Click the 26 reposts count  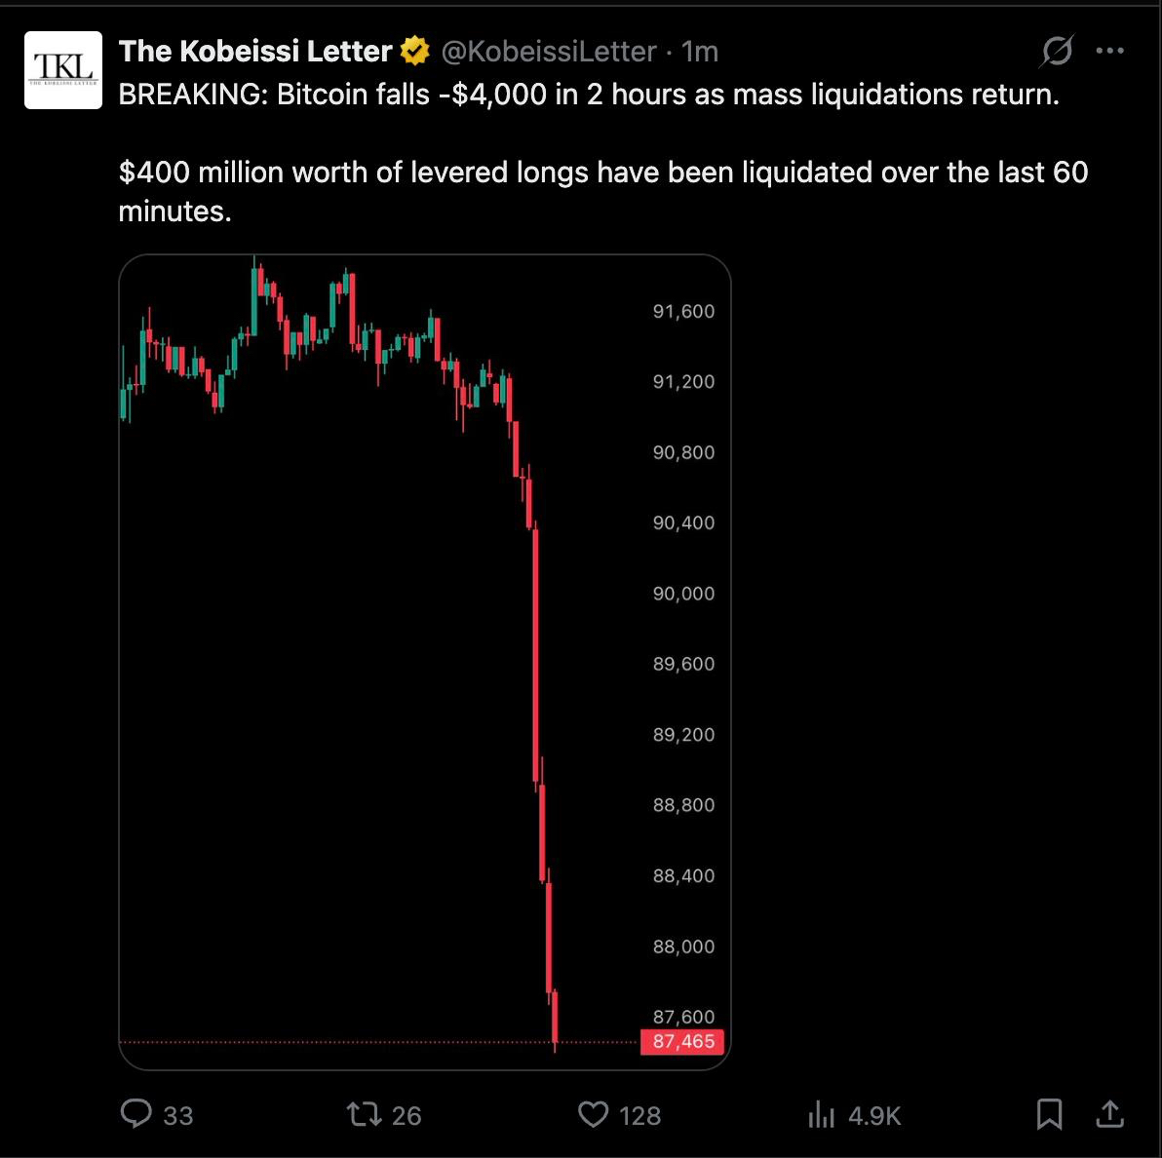point(406,1115)
